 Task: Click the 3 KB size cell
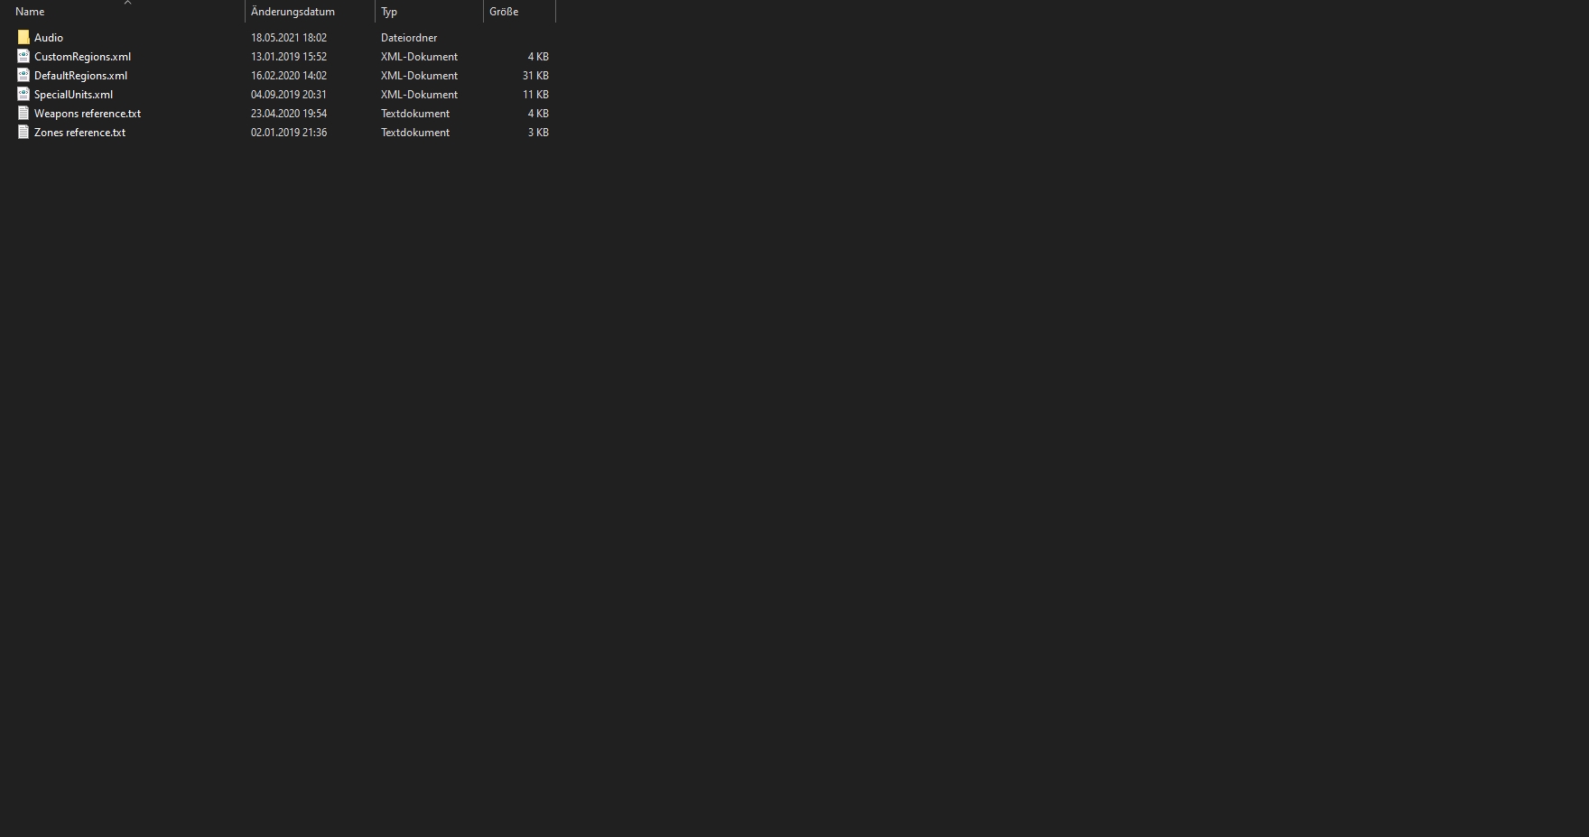(x=538, y=133)
